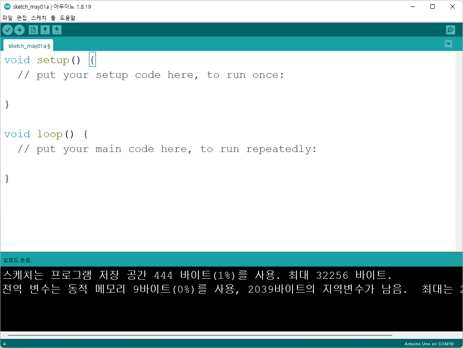The width and height of the screenshot is (463, 348).
Task: Open a sketch with the up-arrow icon
Action: click(x=45, y=30)
